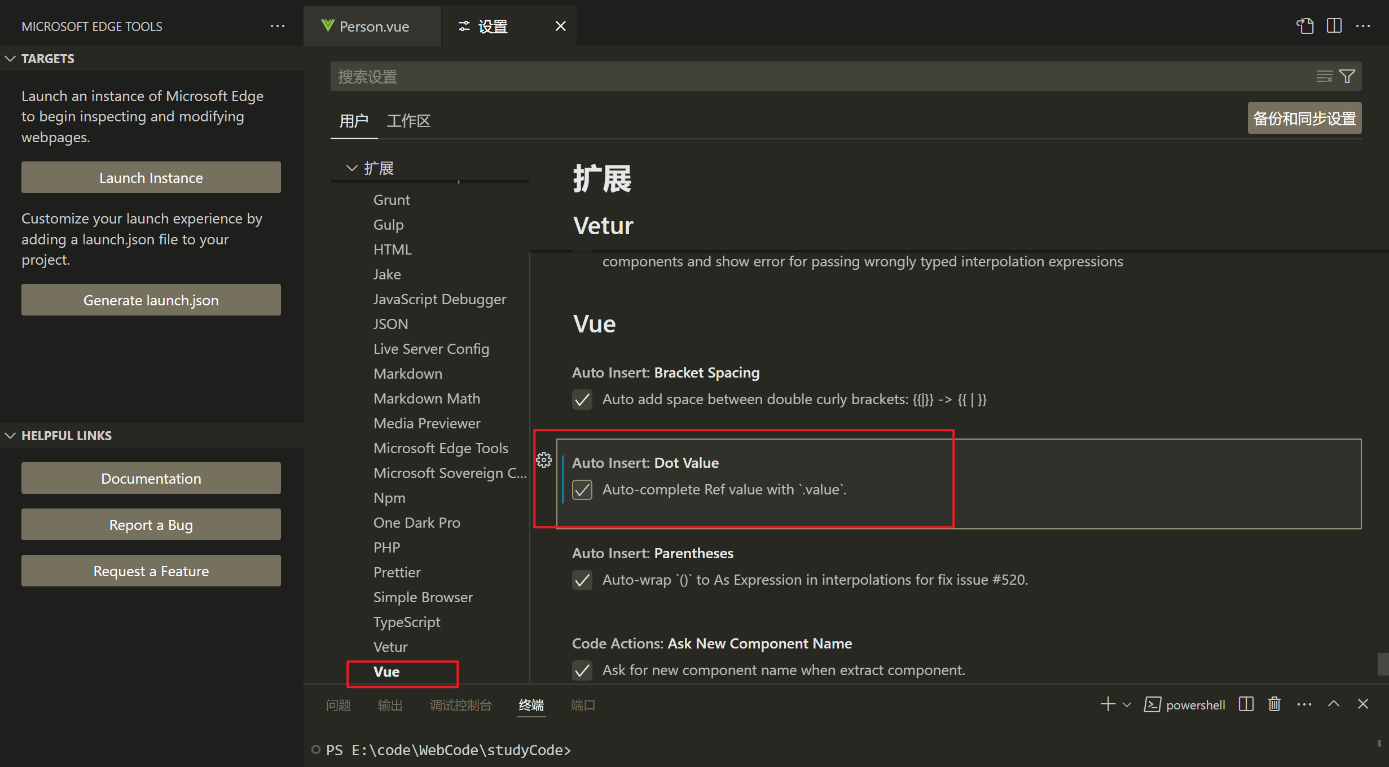Select Gulp in the extensions tree
This screenshot has height=767, width=1389.
tap(388, 225)
